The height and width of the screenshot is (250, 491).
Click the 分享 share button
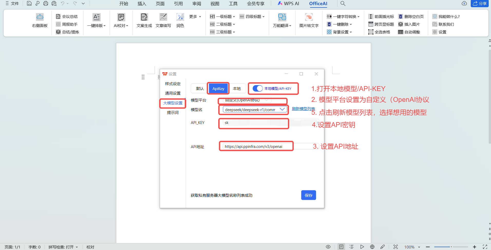tap(479, 4)
